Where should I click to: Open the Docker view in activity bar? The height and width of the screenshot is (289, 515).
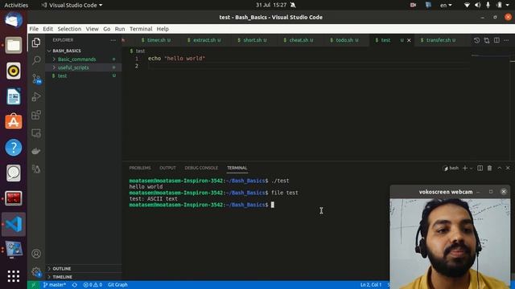(36, 151)
